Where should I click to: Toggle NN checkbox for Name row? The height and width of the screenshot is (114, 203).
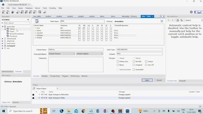(x=84, y=30)
